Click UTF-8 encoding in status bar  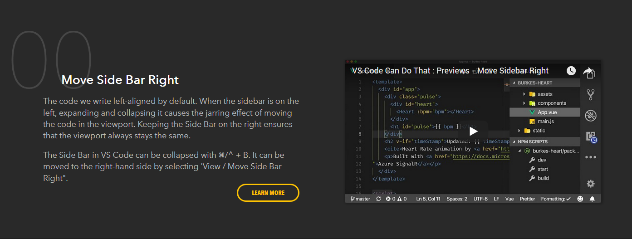pos(480,199)
